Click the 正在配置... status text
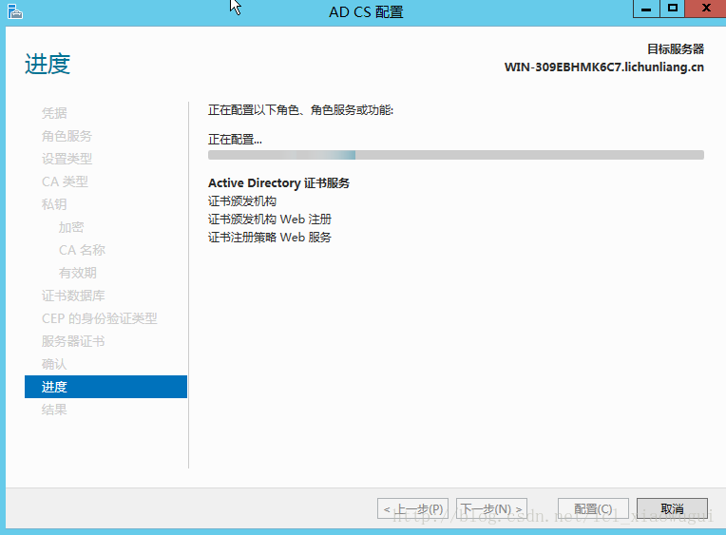The image size is (726, 535). (x=236, y=140)
